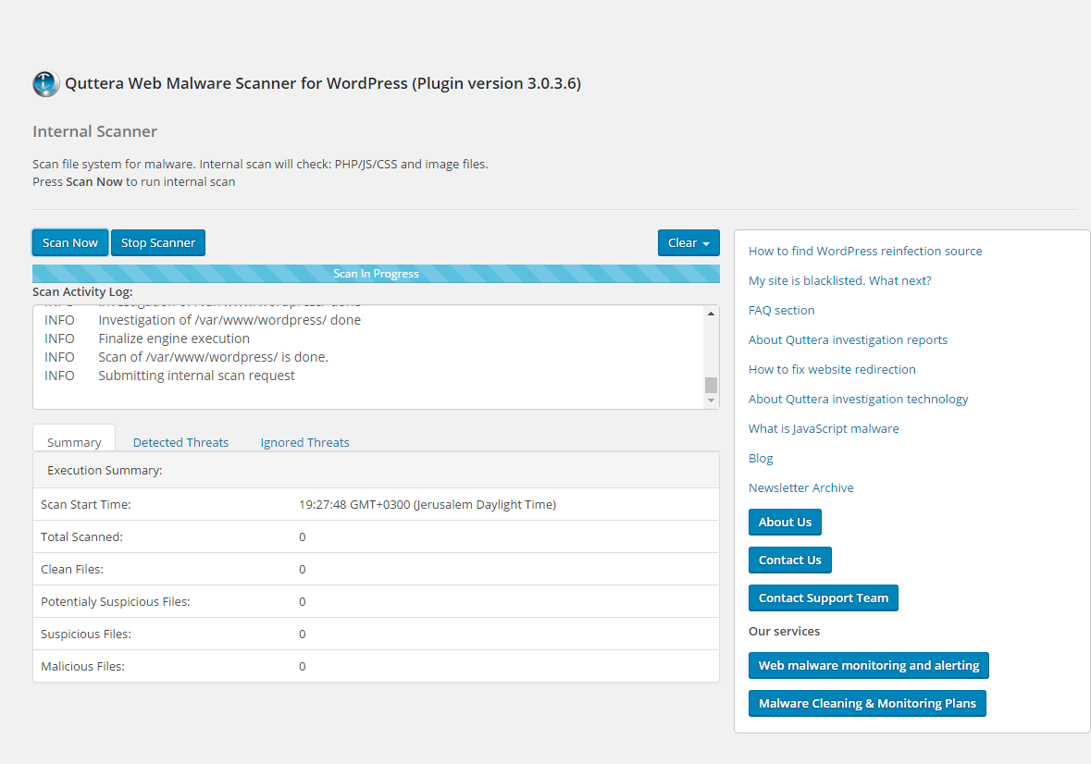
Task: Click the Scan In Progress bar
Action: pos(376,273)
